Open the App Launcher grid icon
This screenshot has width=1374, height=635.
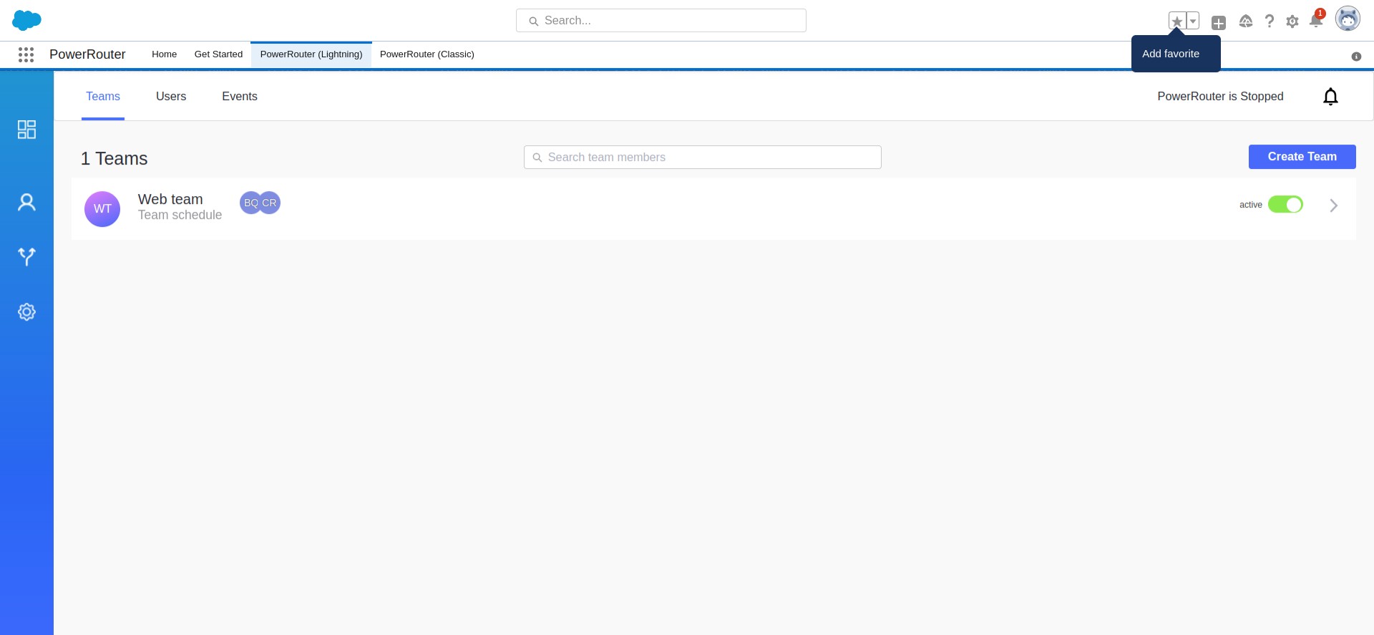click(26, 54)
